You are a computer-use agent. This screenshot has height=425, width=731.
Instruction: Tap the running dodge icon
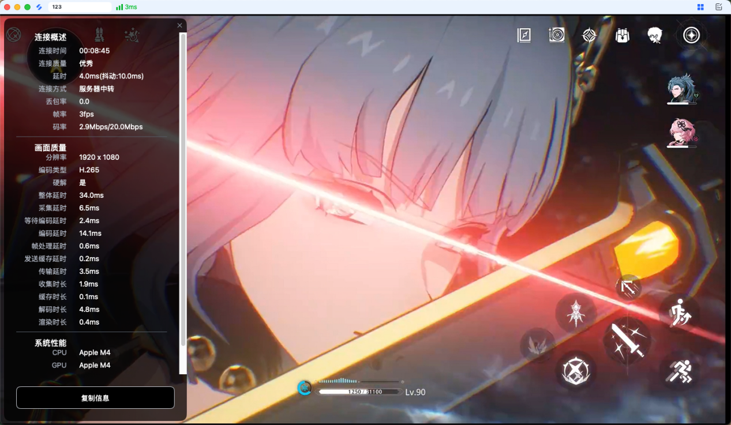pyautogui.click(x=679, y=371)
